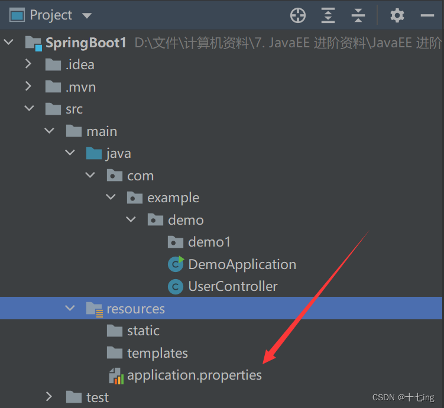
Task: Select the demo1 package
Action: pos(209,242)
